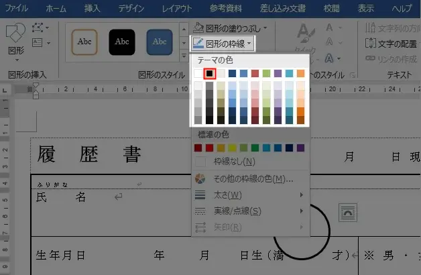This screenshot has width=421, height=275.
Task: Select the black theme color swatch
Action: 209,73
